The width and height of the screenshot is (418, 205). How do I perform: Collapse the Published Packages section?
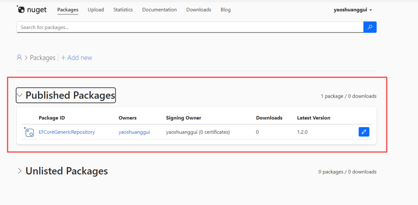(x=20, y=95)
